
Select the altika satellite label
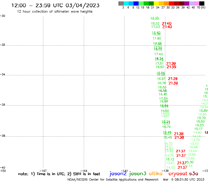pyautogui.click(x=156, y=174)
